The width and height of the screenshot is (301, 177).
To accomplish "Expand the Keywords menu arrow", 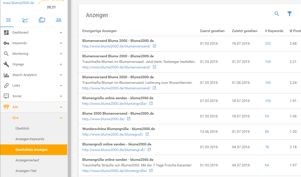I will [61, 43].
